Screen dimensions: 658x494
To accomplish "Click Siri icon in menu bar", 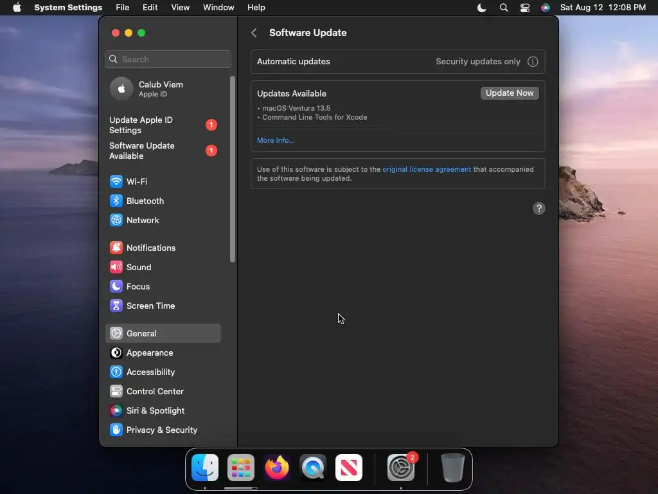I will pyautogui.click(x=545, y=8).
